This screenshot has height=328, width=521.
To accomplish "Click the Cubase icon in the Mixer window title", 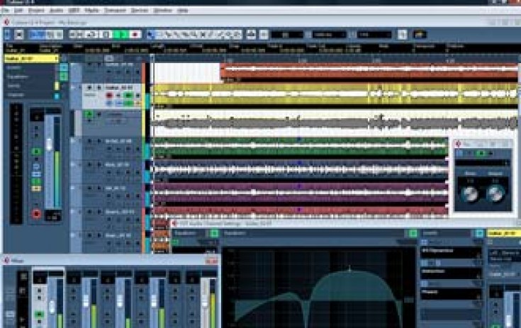I will 6,261.
